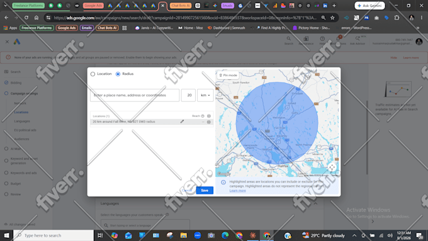The width and height of the screenshot is (428, 241).
Task: Click the blue radius circle on the map
Action: [277, 123]
